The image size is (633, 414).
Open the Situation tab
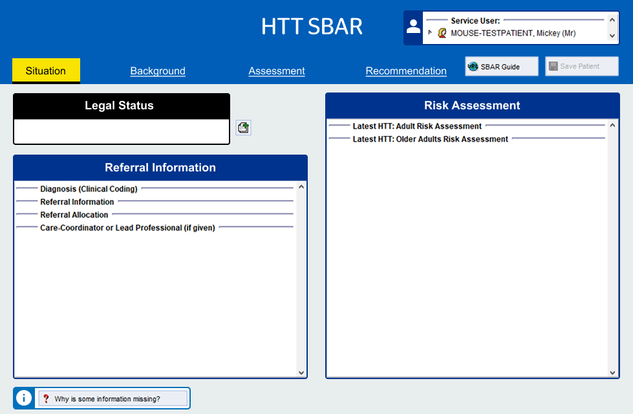coord(46,71)
